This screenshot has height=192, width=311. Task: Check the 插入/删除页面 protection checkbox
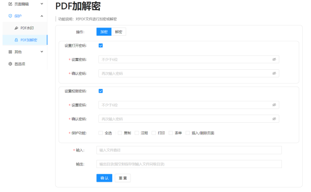(188, 133)
